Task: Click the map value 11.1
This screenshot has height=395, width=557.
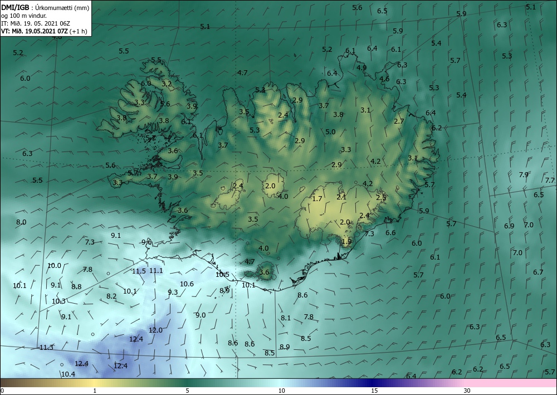Action: (156, 271)
